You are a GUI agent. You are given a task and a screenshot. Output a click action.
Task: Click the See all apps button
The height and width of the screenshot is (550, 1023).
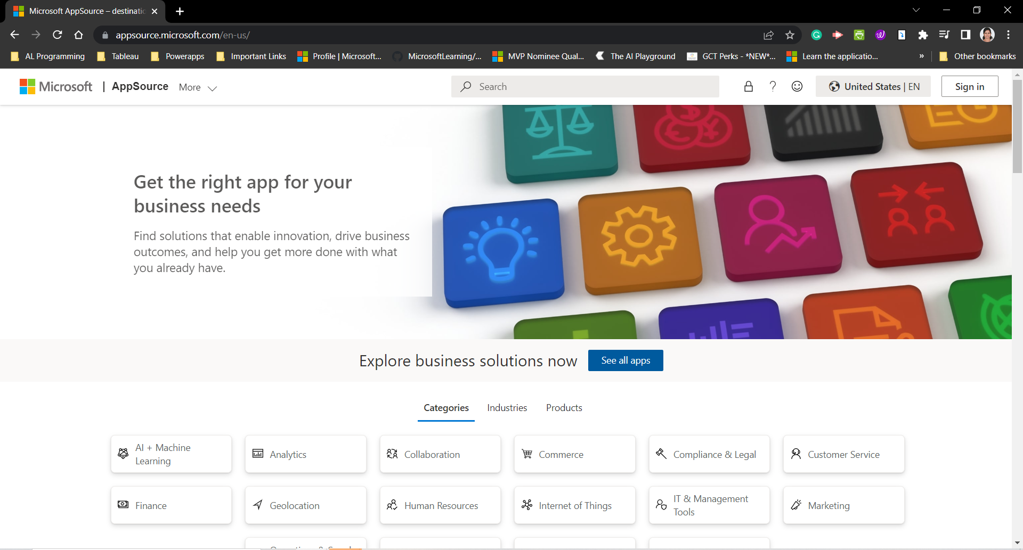pyautogui.click(x=626, y=360)
